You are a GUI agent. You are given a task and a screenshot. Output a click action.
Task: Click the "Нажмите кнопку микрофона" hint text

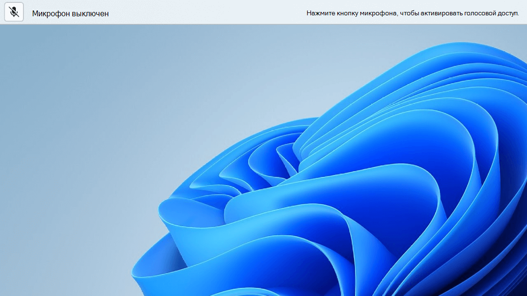point(412,13)
